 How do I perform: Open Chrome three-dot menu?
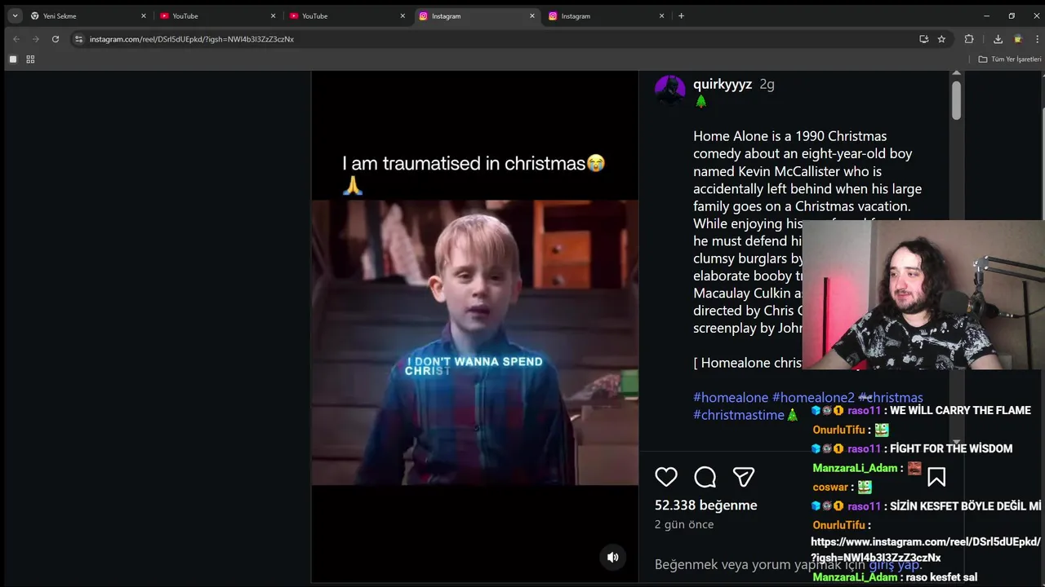tap(1036, 38)
